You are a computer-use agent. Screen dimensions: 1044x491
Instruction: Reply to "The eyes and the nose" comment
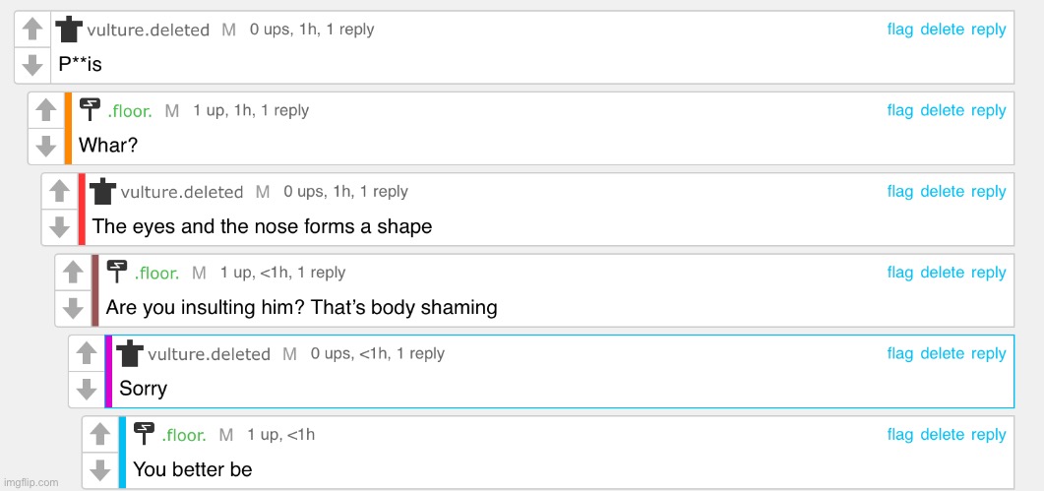tap(988, 192)
